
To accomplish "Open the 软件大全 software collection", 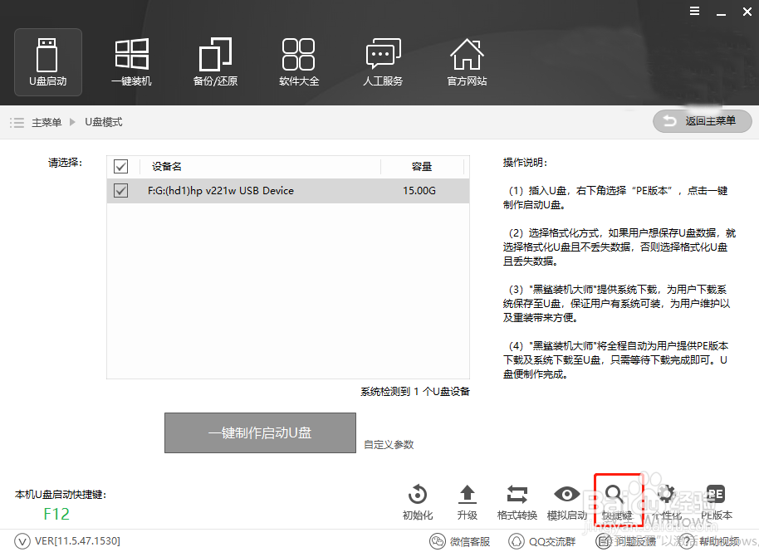I will tap(299, 61).
